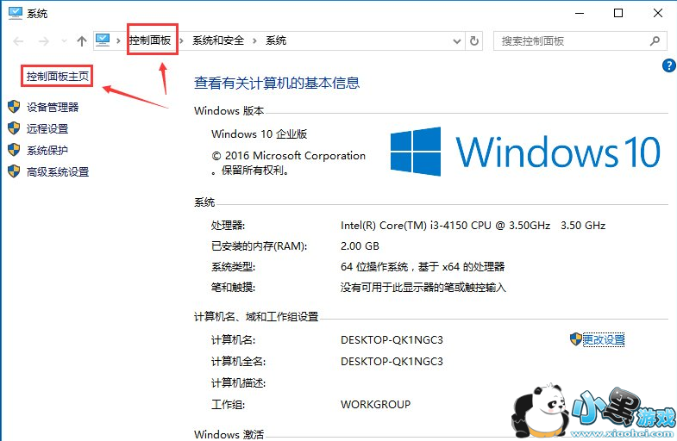
Task: Click the Windows 10 logo
Action: tap(525, 152)
